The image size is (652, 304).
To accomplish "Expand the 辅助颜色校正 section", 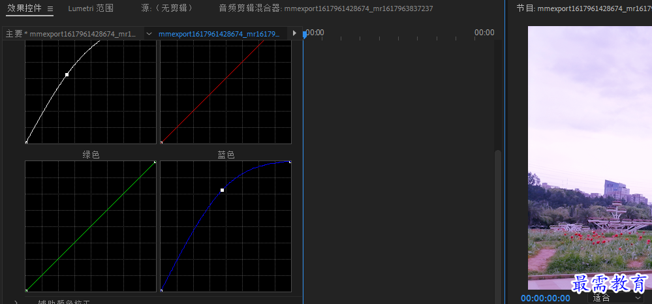I will 16,302.
